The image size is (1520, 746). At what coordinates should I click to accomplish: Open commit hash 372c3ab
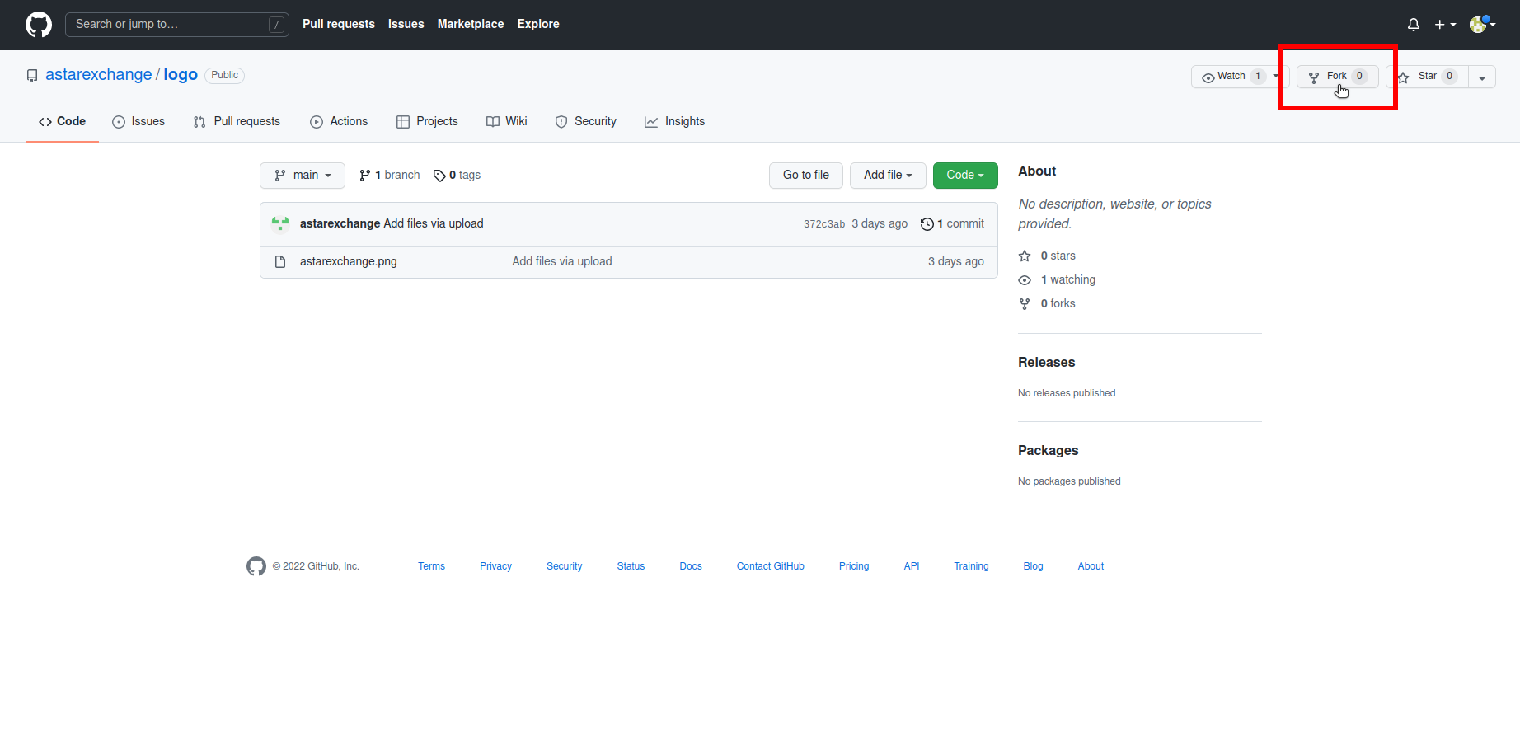pyautogui.click(x=824, y=224)
